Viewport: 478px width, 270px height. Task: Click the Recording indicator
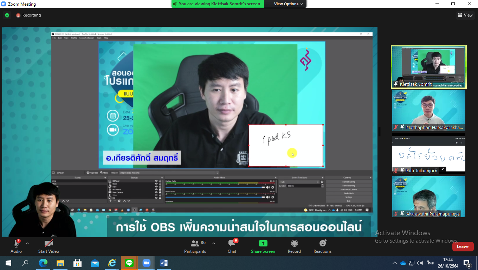[x=28, y=15]
